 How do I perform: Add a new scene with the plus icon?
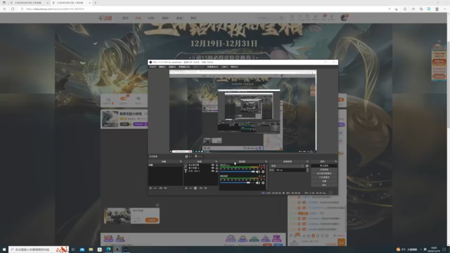[150, 188]
